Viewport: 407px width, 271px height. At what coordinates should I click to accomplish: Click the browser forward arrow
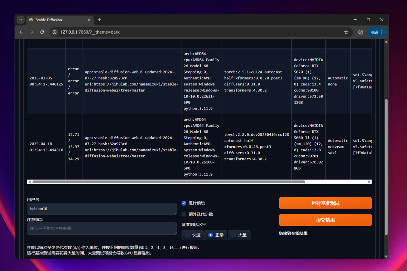tap(31, 32)
